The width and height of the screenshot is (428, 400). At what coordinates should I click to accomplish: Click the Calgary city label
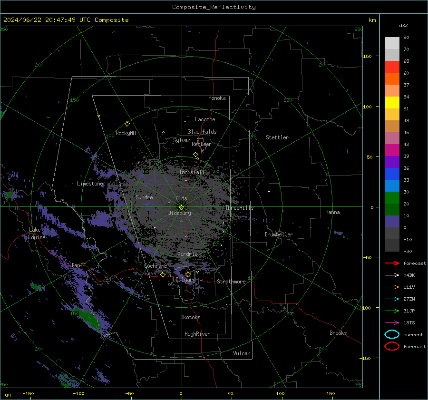tap(185, 280)
